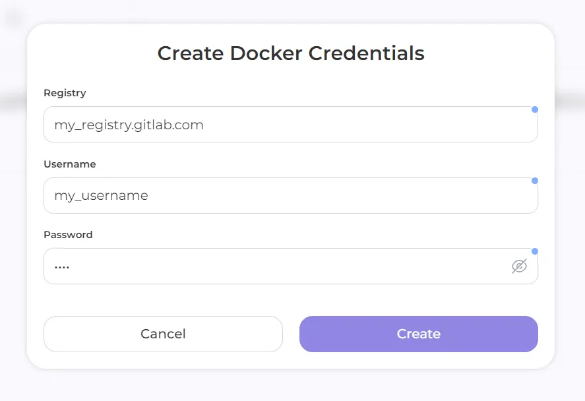585x401 pixels.
Task: Click the blurred menu icon behind dialog
Action: 14,18
